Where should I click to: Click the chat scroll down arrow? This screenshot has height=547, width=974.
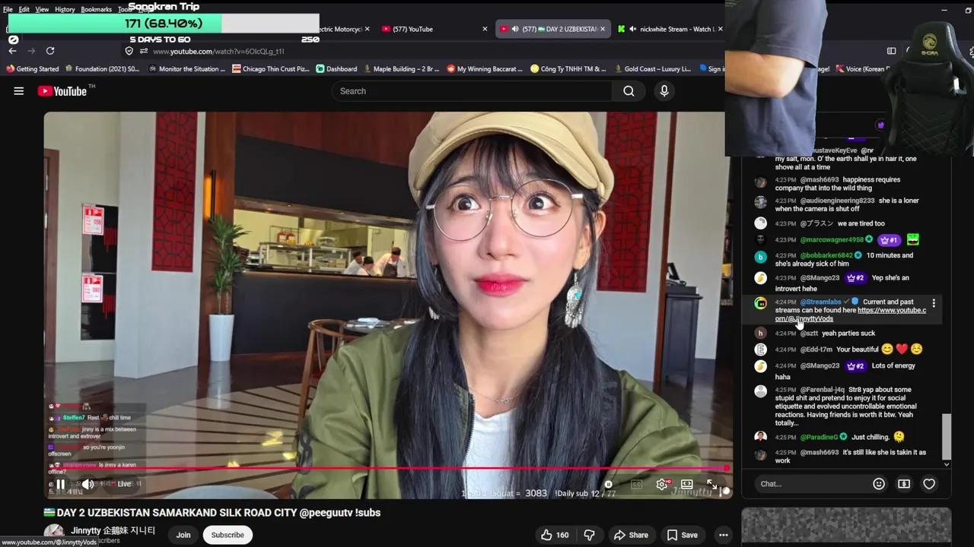point(947,464)
